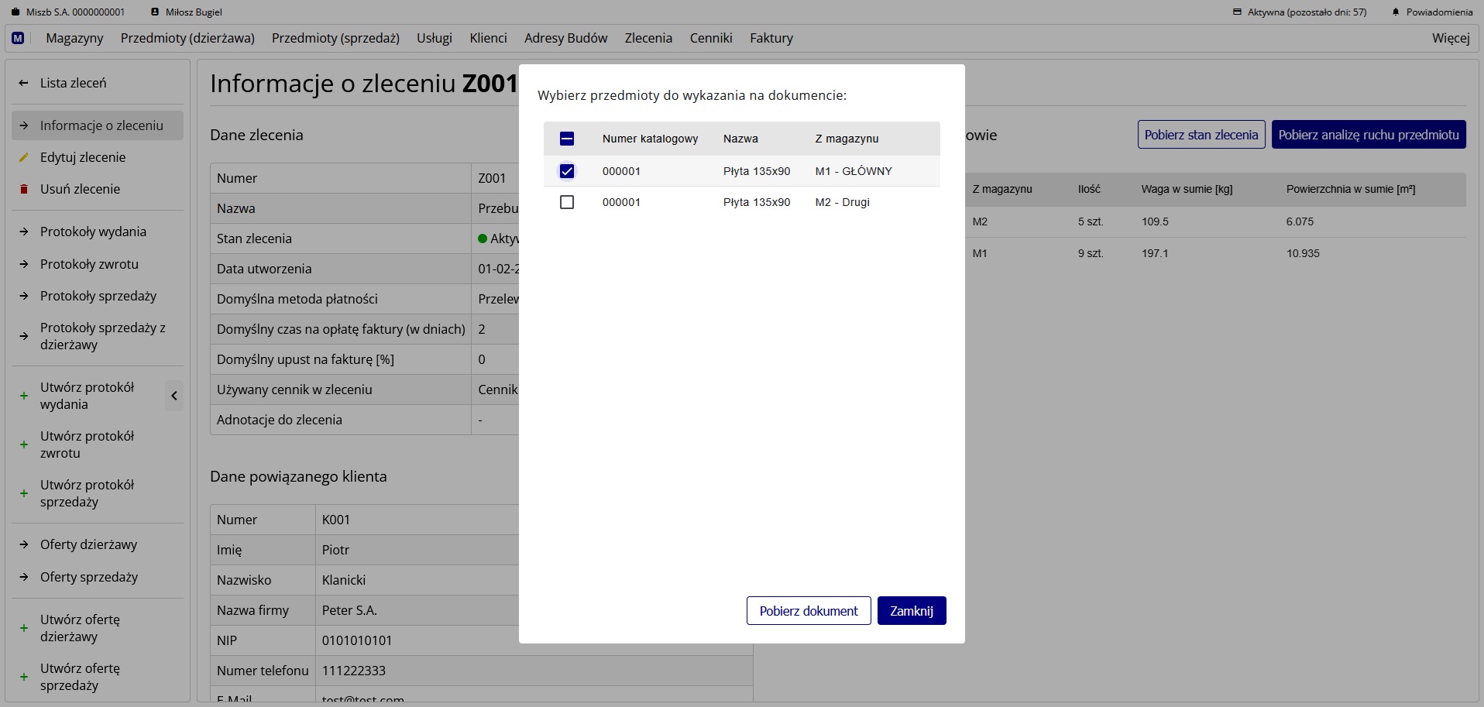Open the Więcej menu
Viewport: 1484px width, 707px height.
click(1450, 38)
